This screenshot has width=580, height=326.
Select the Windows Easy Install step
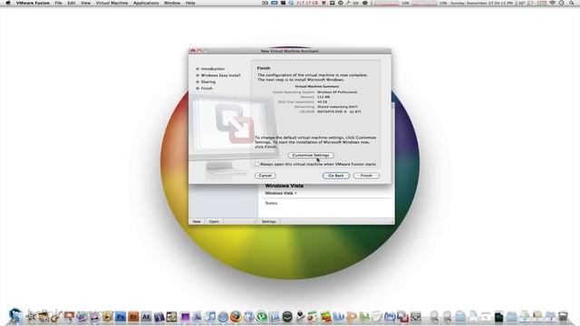220,75
